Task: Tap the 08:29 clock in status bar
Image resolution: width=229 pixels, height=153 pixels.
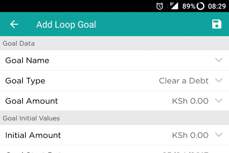Action: [217, 6]
